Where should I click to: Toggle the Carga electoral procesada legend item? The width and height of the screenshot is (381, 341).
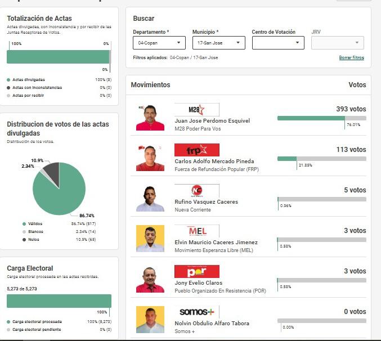tap(37, 322)
